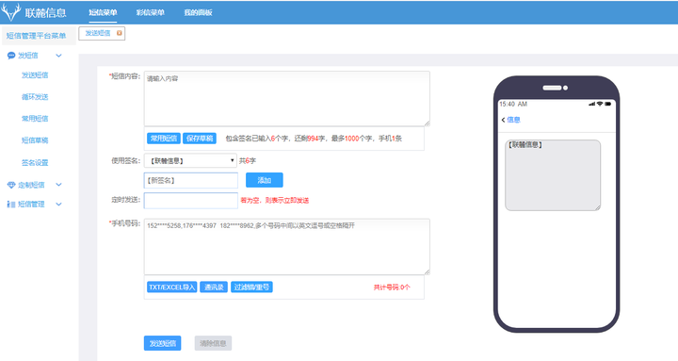Focus the 手机号码 text area
The image size is (678, 361).
coord(286,247)
